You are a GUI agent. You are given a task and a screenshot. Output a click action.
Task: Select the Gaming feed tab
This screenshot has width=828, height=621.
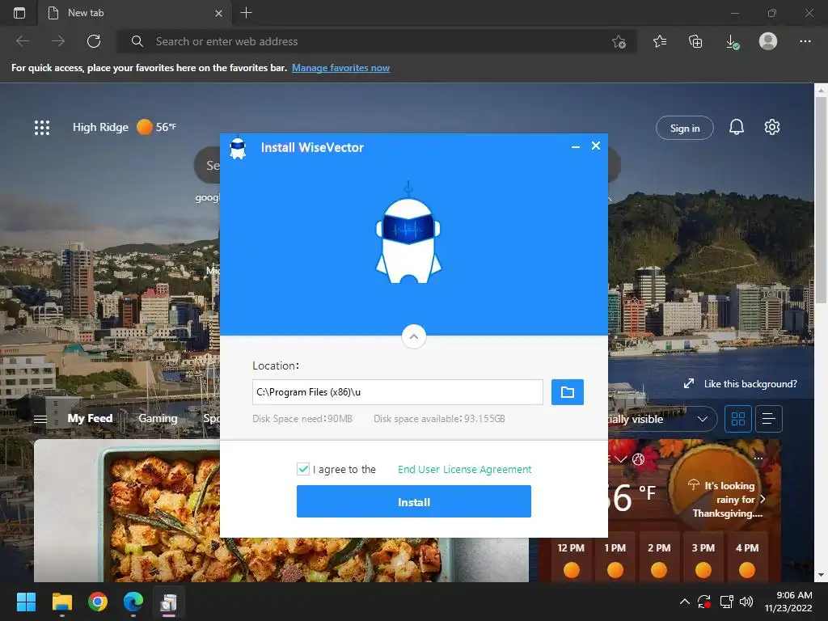[158, 418]
